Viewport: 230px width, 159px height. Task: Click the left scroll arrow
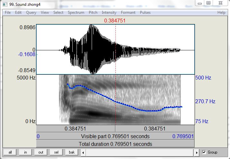coord(83,153)
